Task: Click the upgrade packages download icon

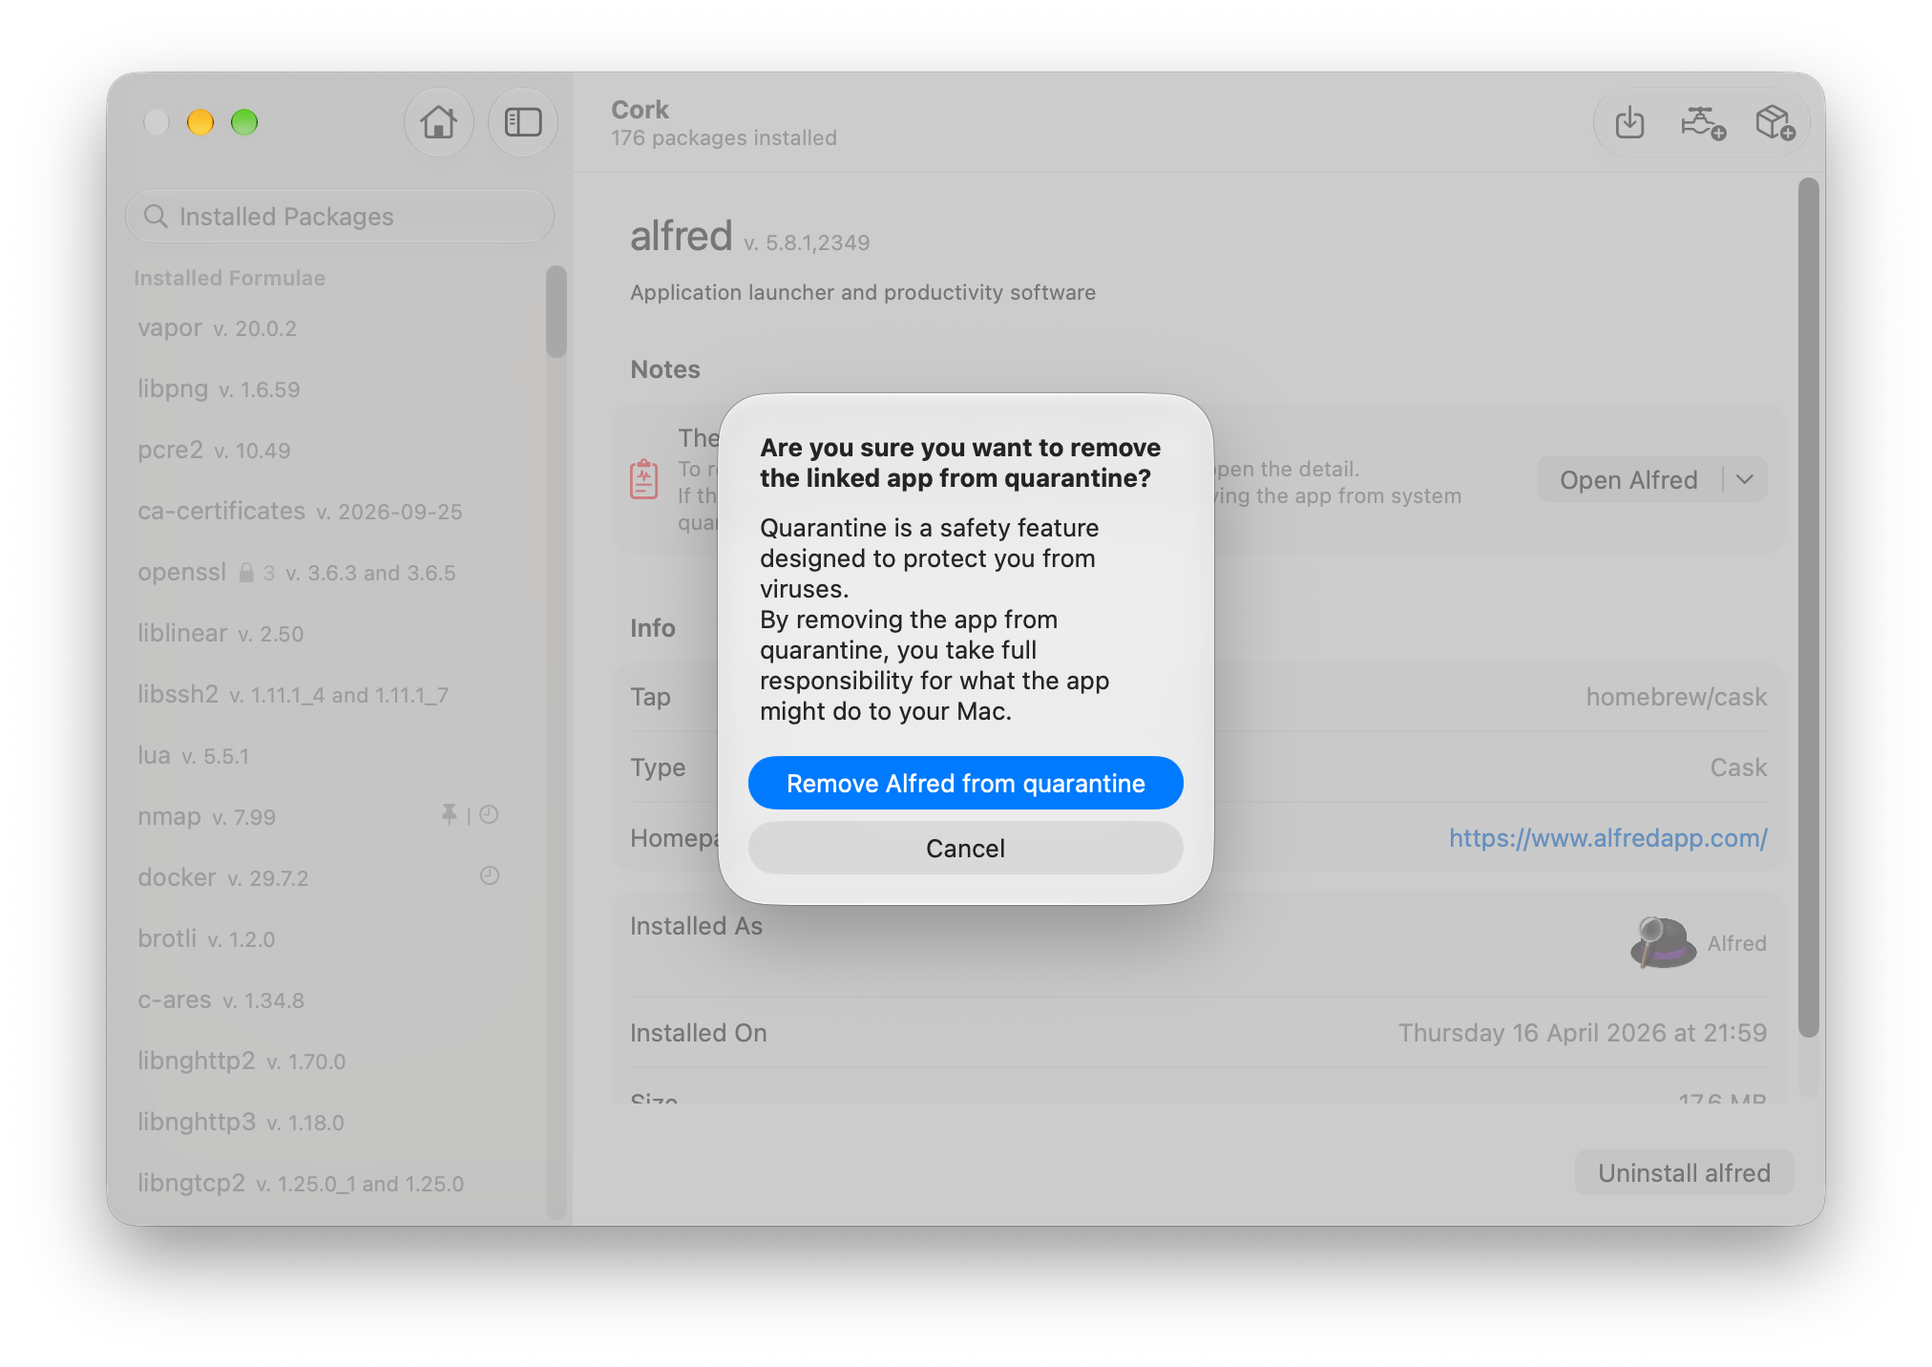Action: pyautogui.click(x=1629, y=123)
